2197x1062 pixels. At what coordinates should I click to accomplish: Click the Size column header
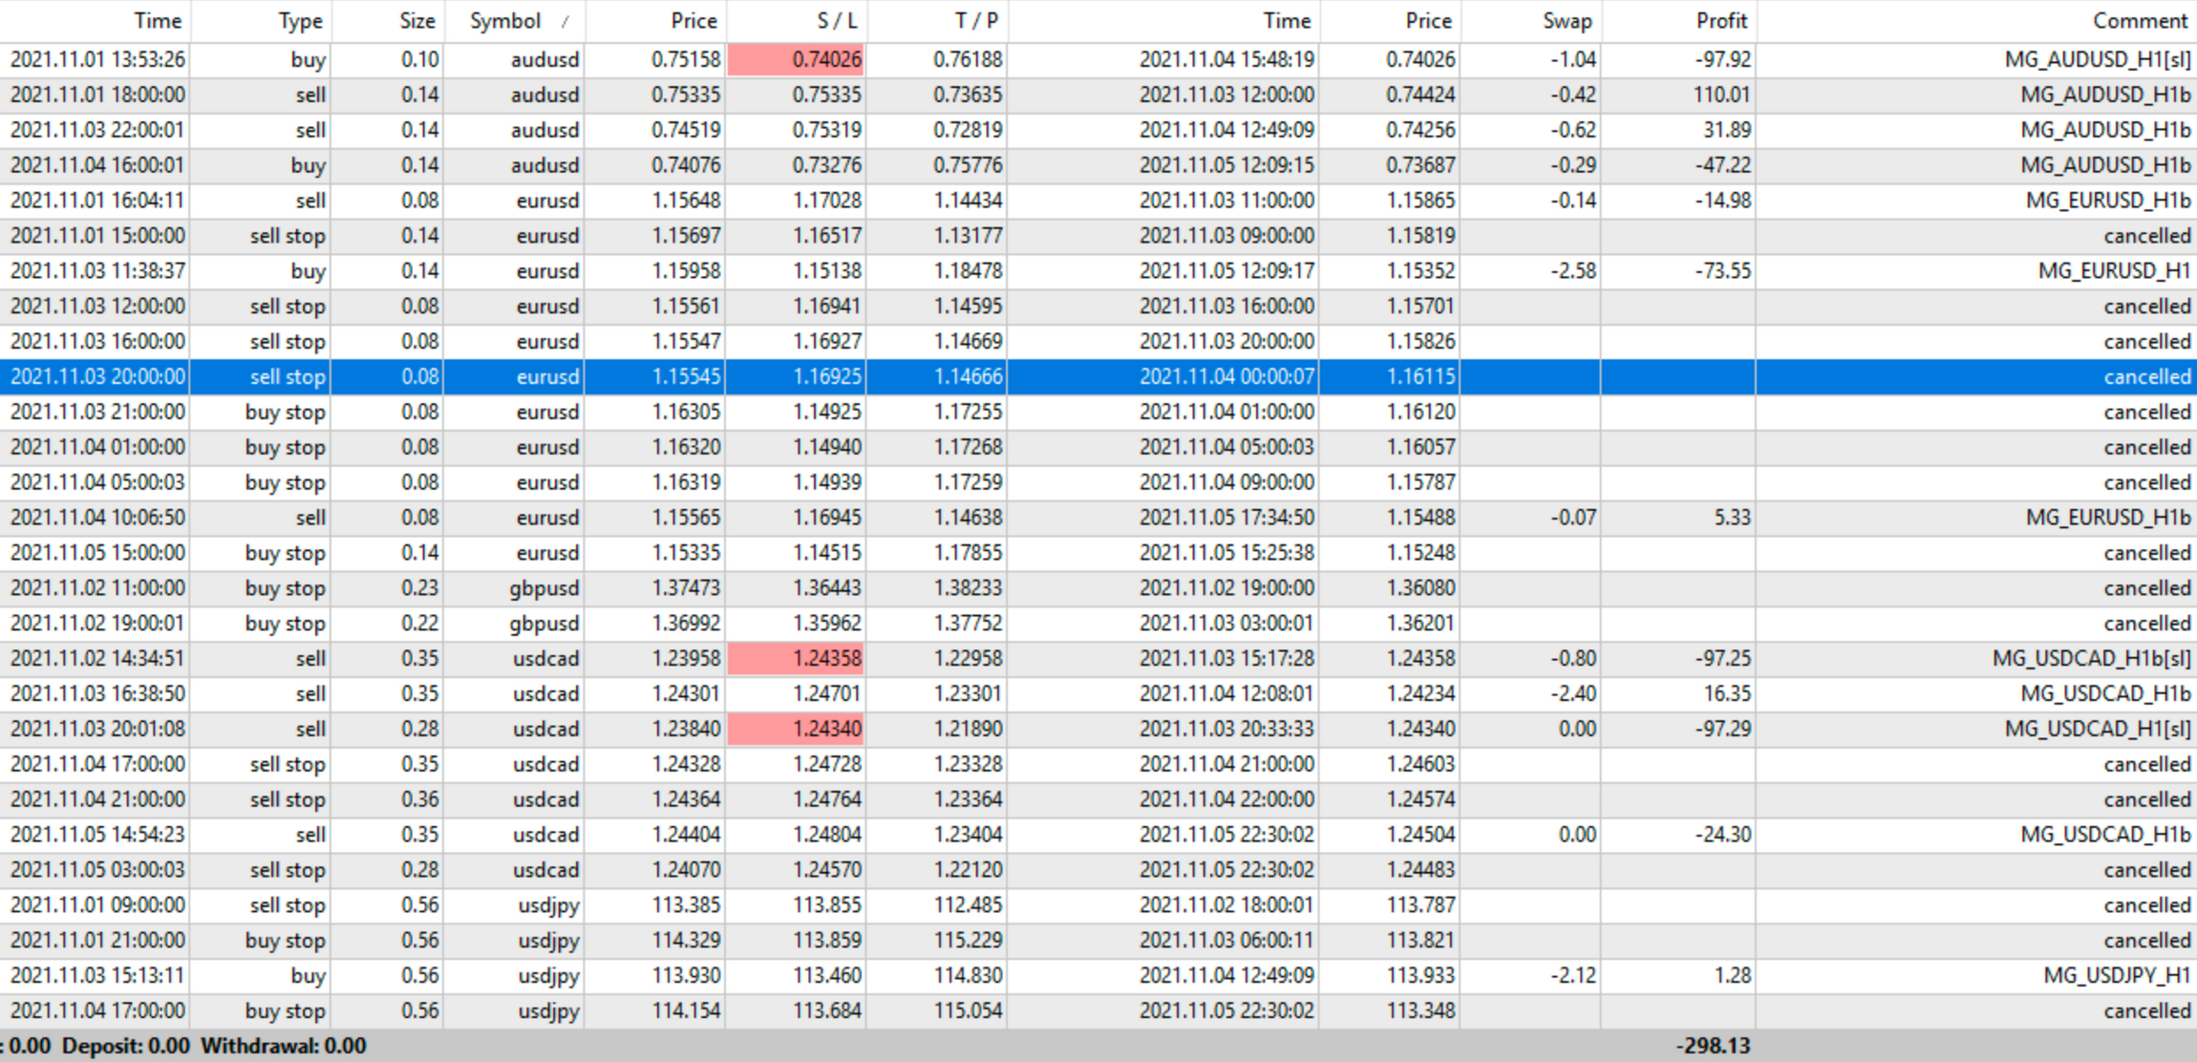click(416, 21)
